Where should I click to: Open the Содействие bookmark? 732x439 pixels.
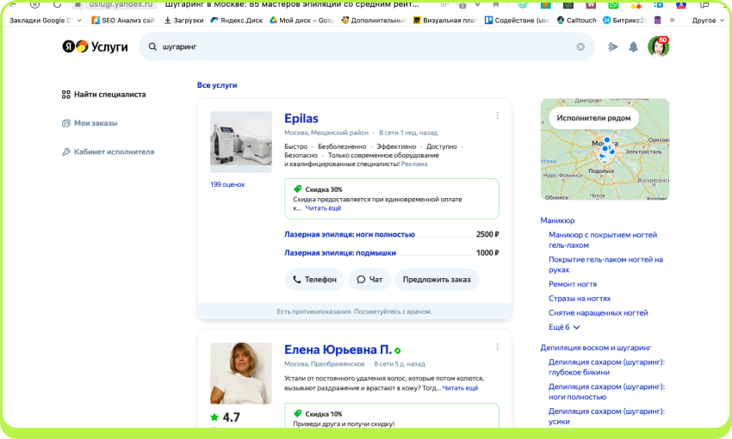click(517, 21)
